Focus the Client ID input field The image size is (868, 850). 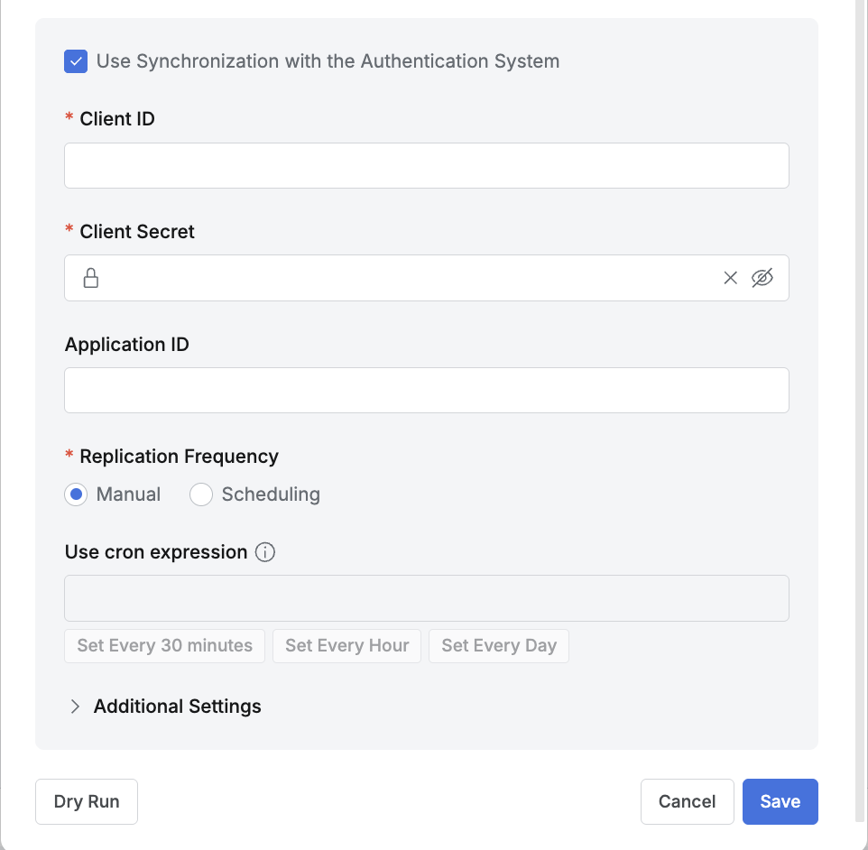(x=426, y=165)
